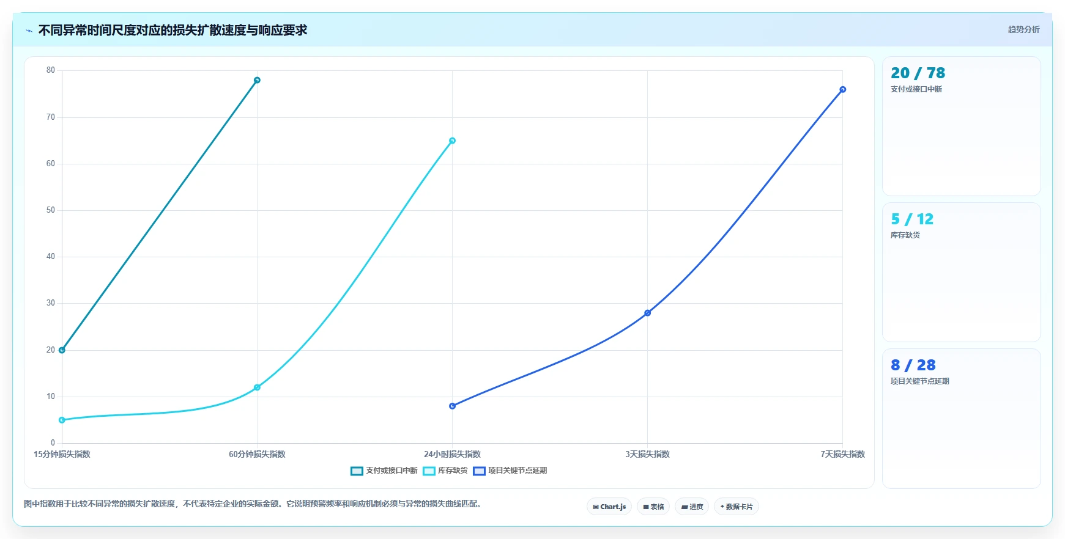This screenshot has height=539, width=1065.
Task: Click the y-axis label 80
Action: tap(51, 70)
